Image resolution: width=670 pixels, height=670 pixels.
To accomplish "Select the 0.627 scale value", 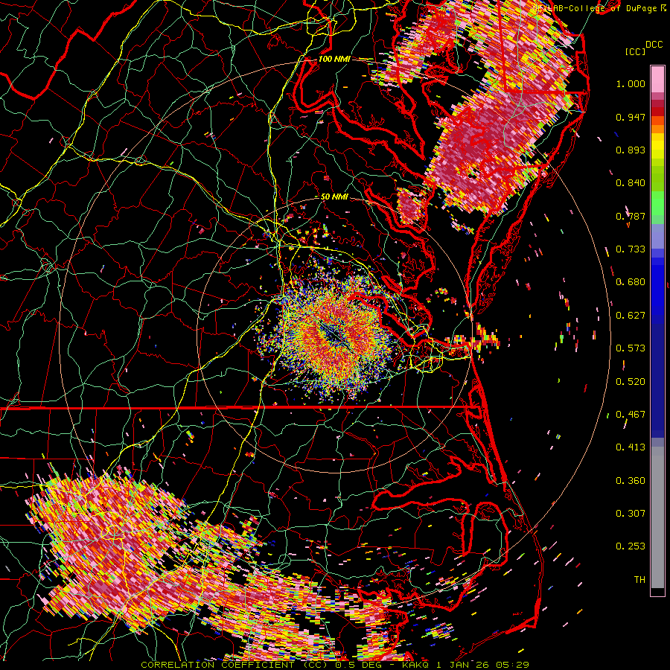I will [x=631, y=316].
